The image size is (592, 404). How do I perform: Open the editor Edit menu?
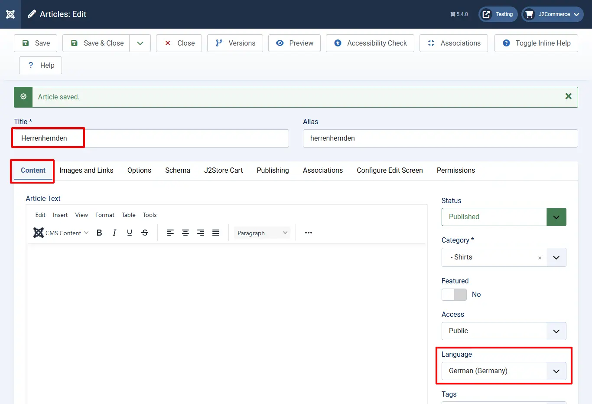tap(40, 215)
